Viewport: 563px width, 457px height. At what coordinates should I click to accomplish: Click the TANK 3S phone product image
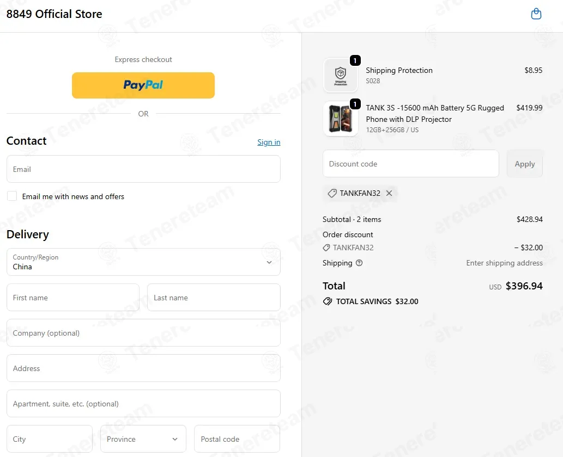click(341, 119)
